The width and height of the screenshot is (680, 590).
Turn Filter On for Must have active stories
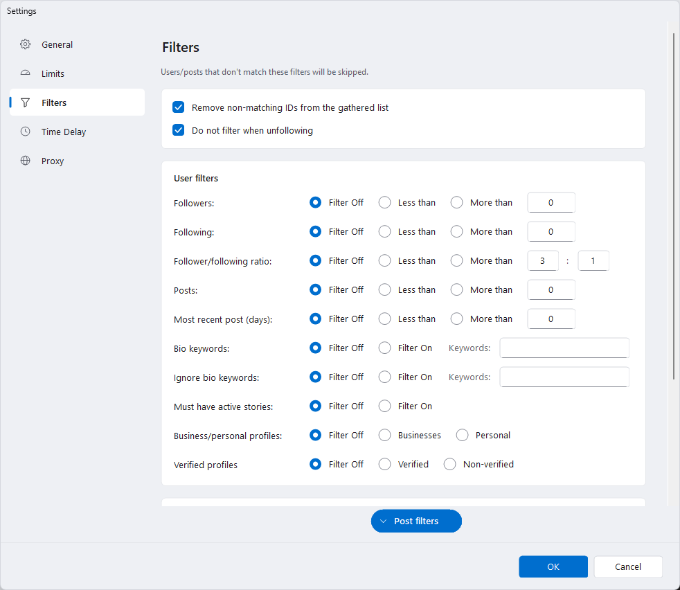[384, 406]
